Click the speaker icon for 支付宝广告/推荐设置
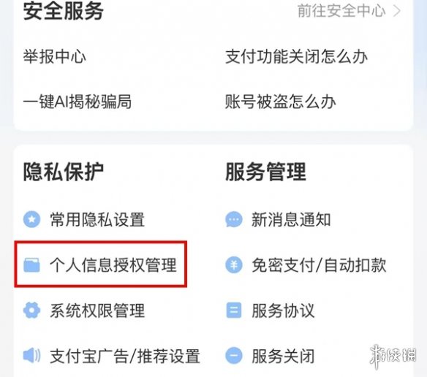 (32, 355)
